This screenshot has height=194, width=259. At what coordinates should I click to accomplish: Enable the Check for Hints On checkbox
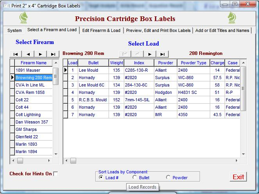coord(55,174)
